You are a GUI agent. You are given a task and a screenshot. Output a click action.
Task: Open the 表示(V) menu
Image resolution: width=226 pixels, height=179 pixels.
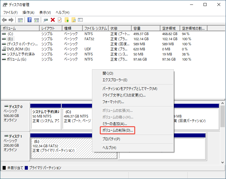click(45, 13)
